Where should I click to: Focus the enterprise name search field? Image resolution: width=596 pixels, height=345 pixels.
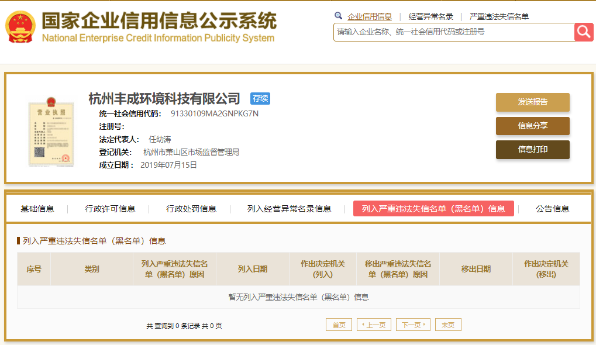(454, 32)
